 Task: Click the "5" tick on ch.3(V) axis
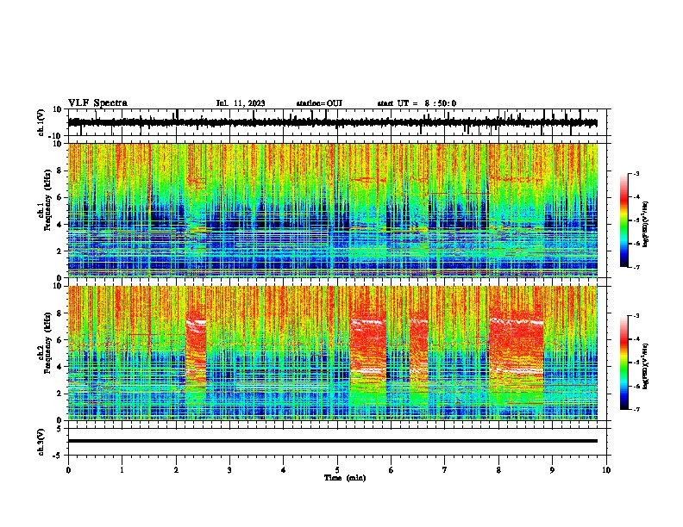[x=60, y=429]
